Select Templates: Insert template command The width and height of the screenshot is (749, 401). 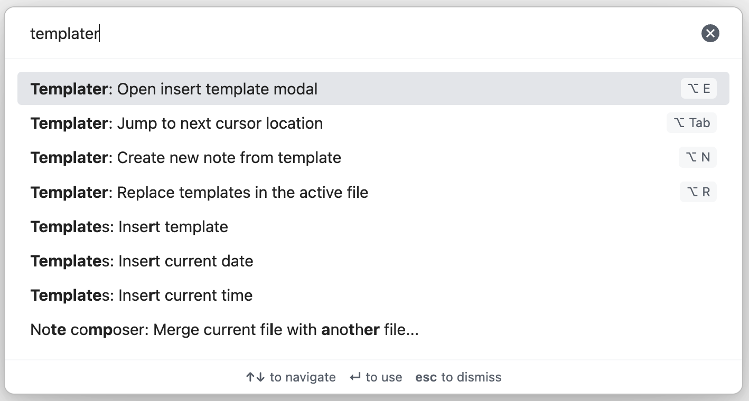373,226
